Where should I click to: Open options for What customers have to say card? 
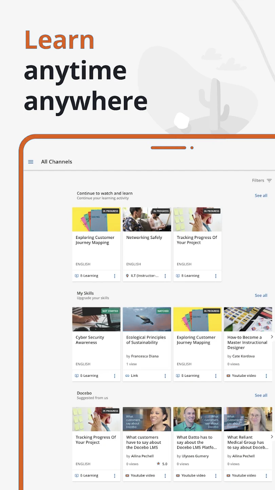(165, 476)
